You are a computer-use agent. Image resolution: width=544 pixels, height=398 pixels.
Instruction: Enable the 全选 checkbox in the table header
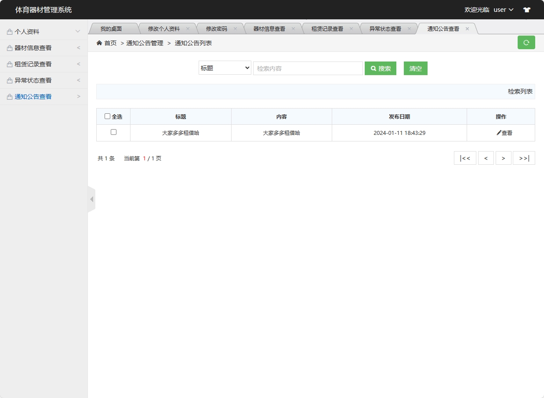pos(107,116)
